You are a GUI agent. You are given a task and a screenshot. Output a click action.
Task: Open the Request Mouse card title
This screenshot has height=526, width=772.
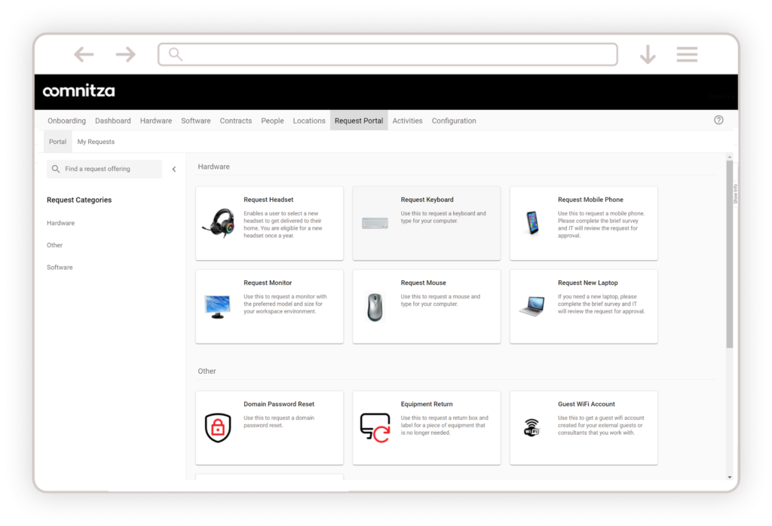click(423, 283)
